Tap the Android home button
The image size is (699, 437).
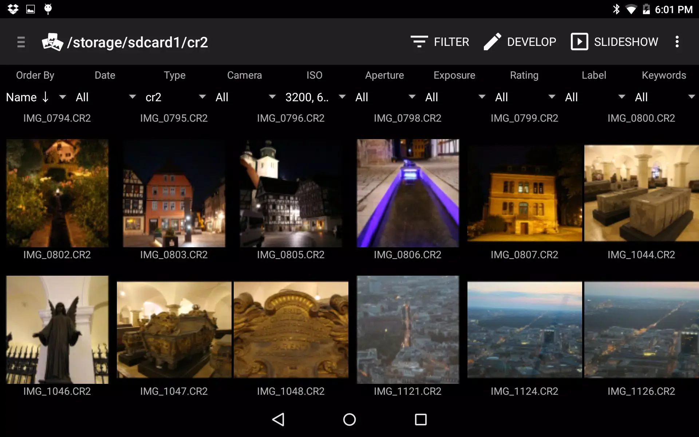(x=349, y=420)
